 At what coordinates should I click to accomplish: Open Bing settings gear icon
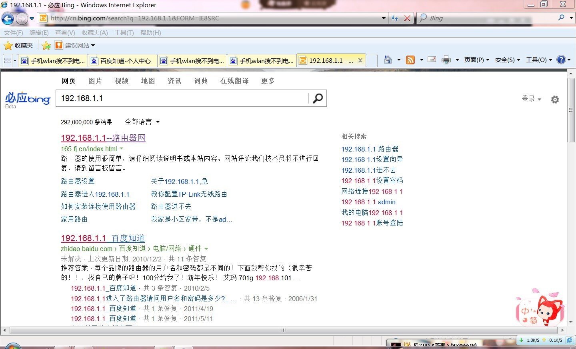(x=555, y=100)
